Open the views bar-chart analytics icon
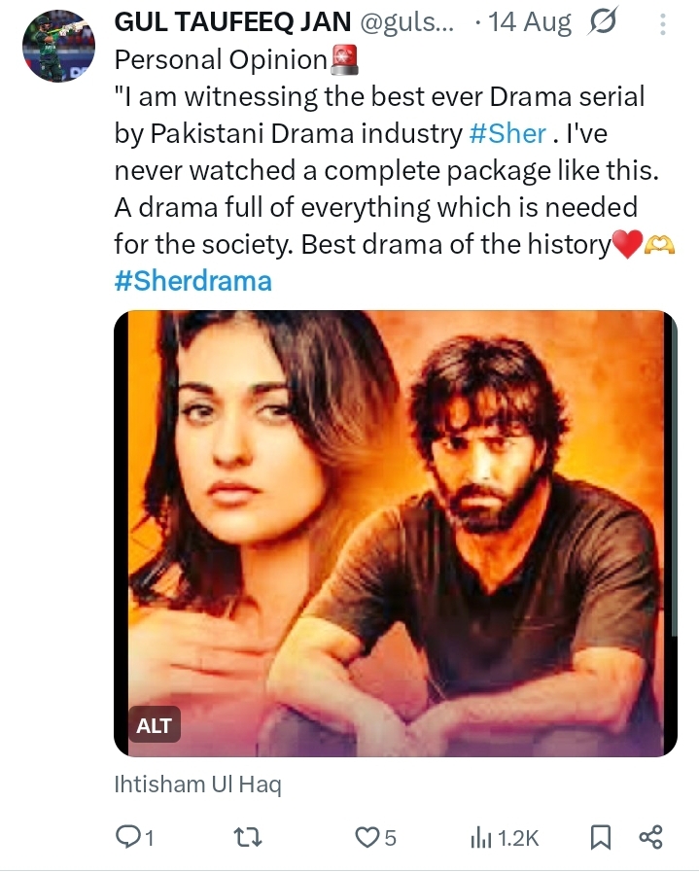 pos(480,837)
